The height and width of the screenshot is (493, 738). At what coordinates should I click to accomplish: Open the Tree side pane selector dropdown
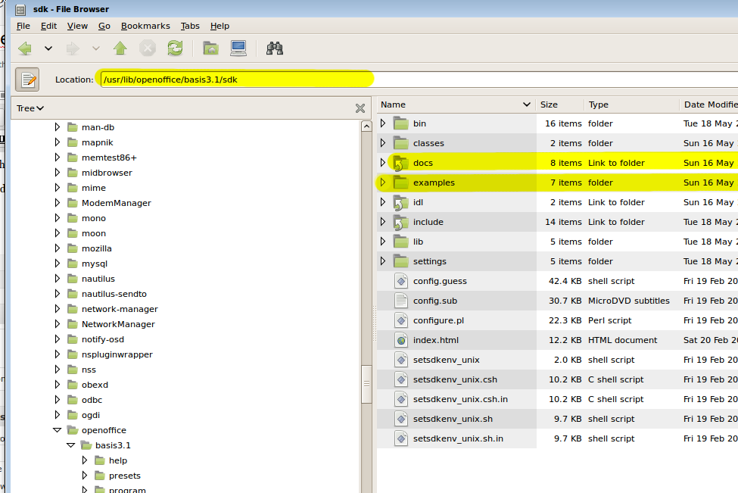[x=30, y=108]
